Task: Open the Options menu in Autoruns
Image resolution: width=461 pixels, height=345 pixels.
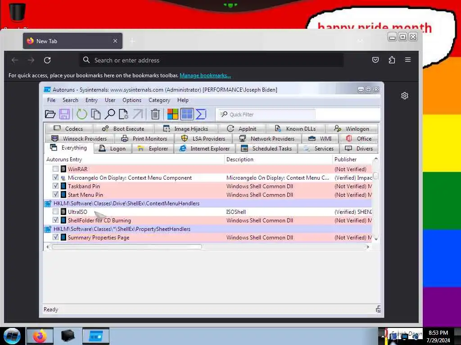Action: (x=132, y=100)
